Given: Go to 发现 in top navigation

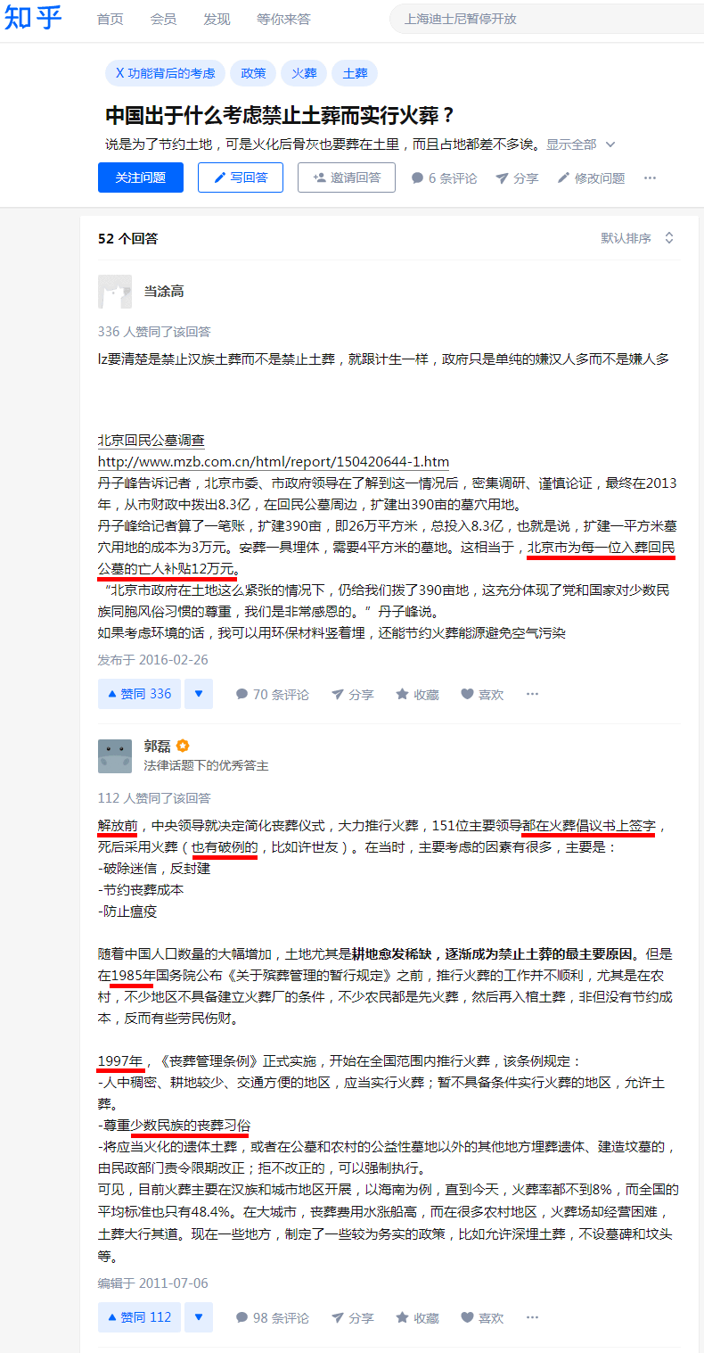Looking at the screenshot, I should (x=217, y=19).
